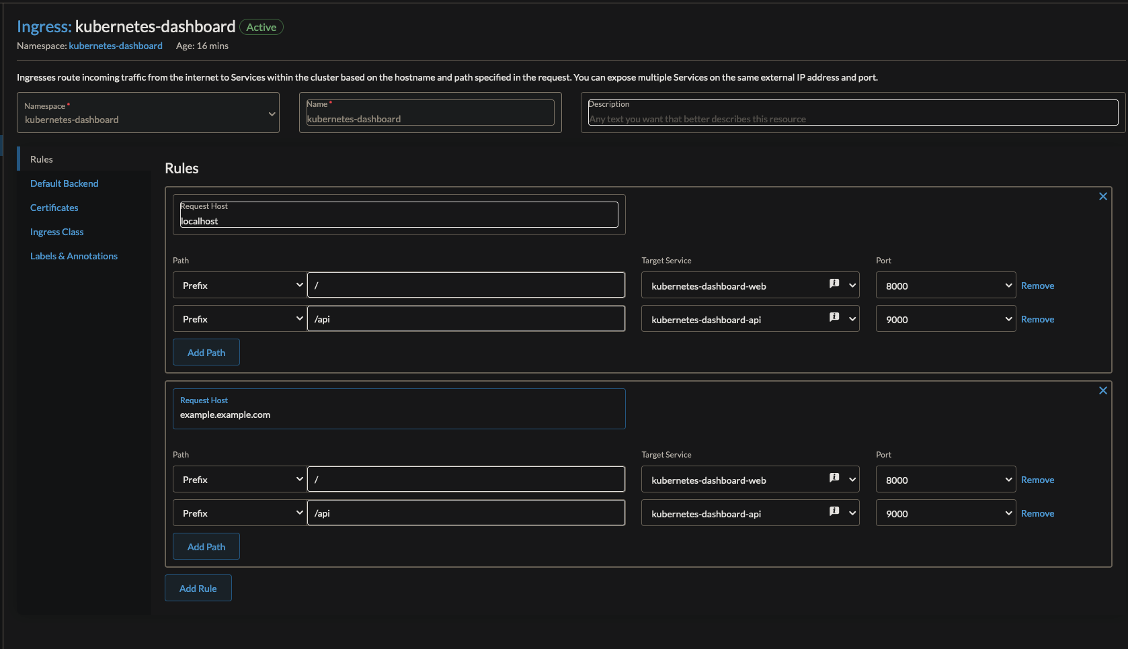This screenshot has width=1128, height=649.
Task: Open port 8000 dropdown under example.example.com rule
Action: [945, 480]
